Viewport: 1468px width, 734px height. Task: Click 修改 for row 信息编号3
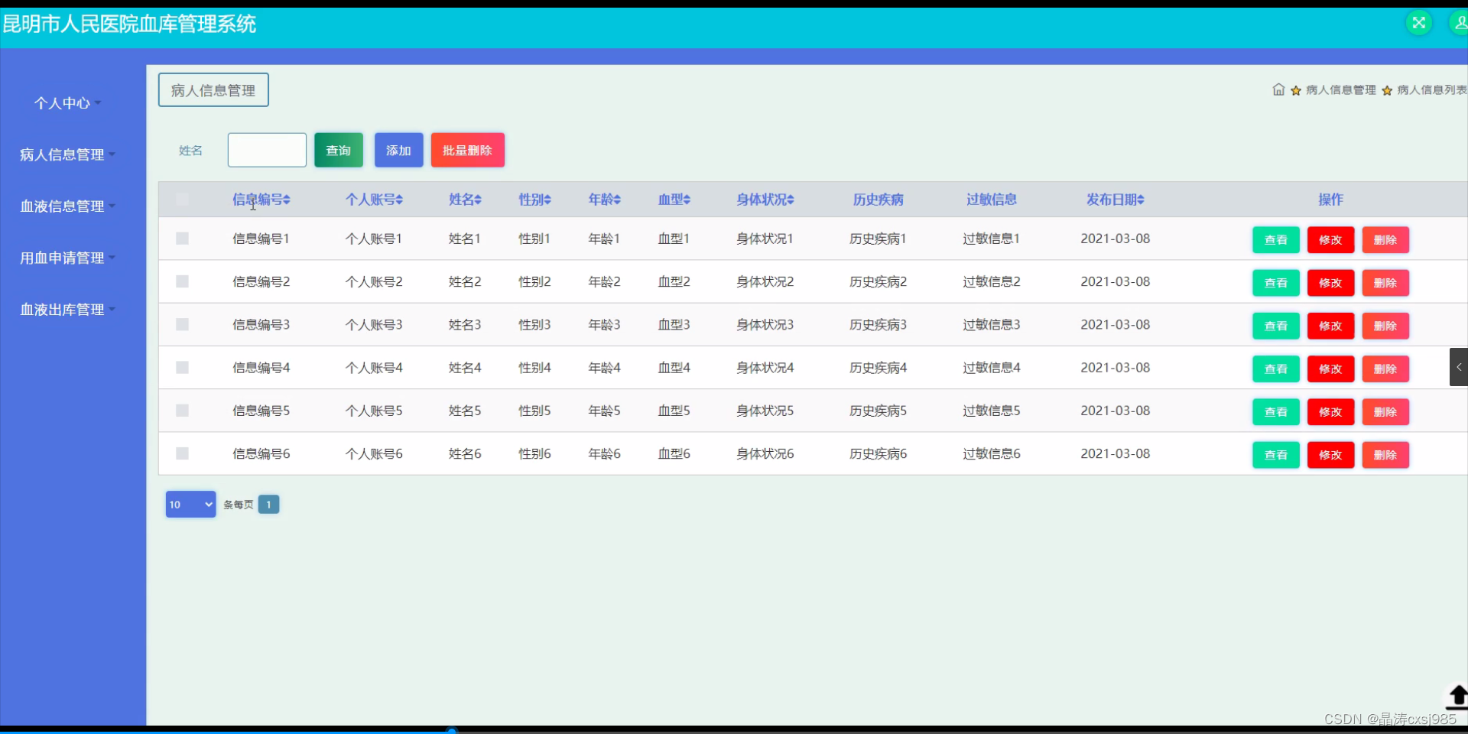(x=1330, y=326)
